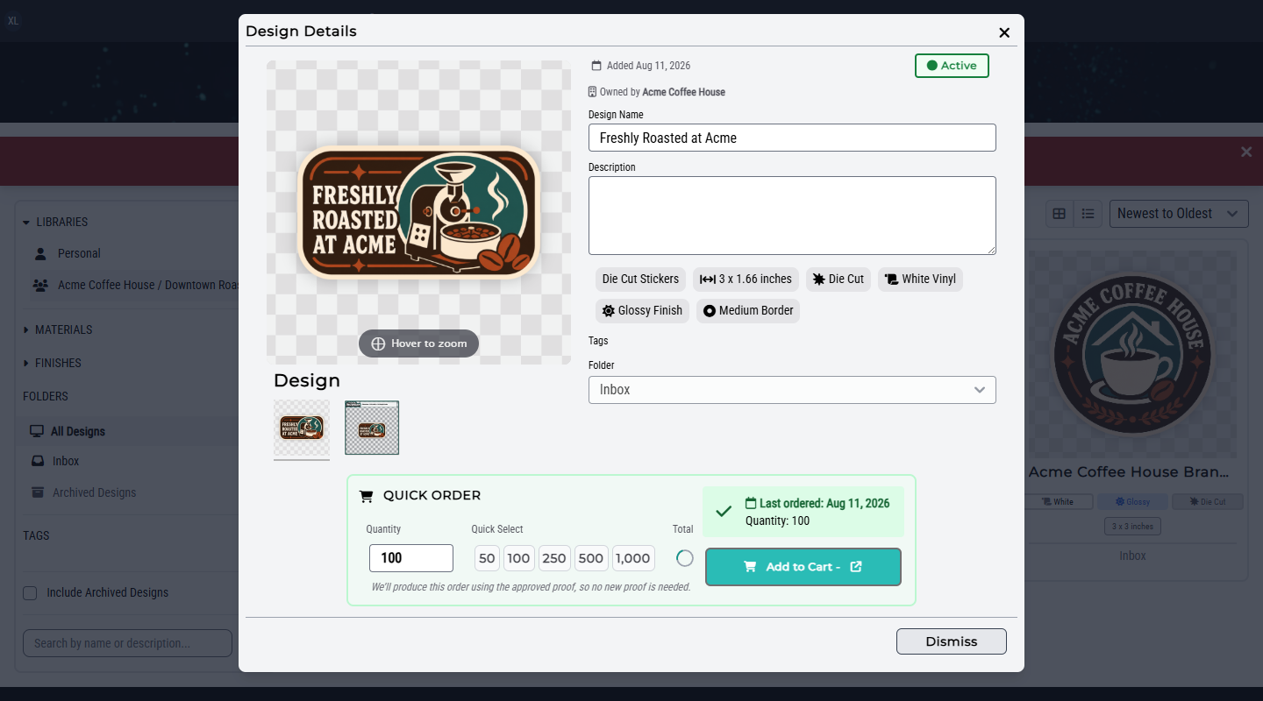Click the Die Cut shape chip
The width and height of the screenshot is (1263, 701).
[x=838, y=279]
